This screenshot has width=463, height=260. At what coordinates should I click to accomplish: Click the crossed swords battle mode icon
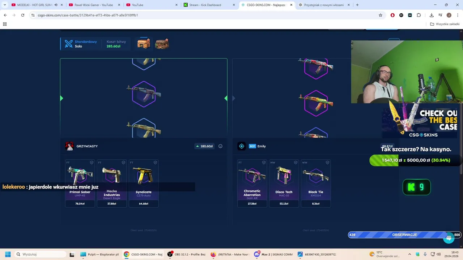pyautogui.click(x=69, y=44)
